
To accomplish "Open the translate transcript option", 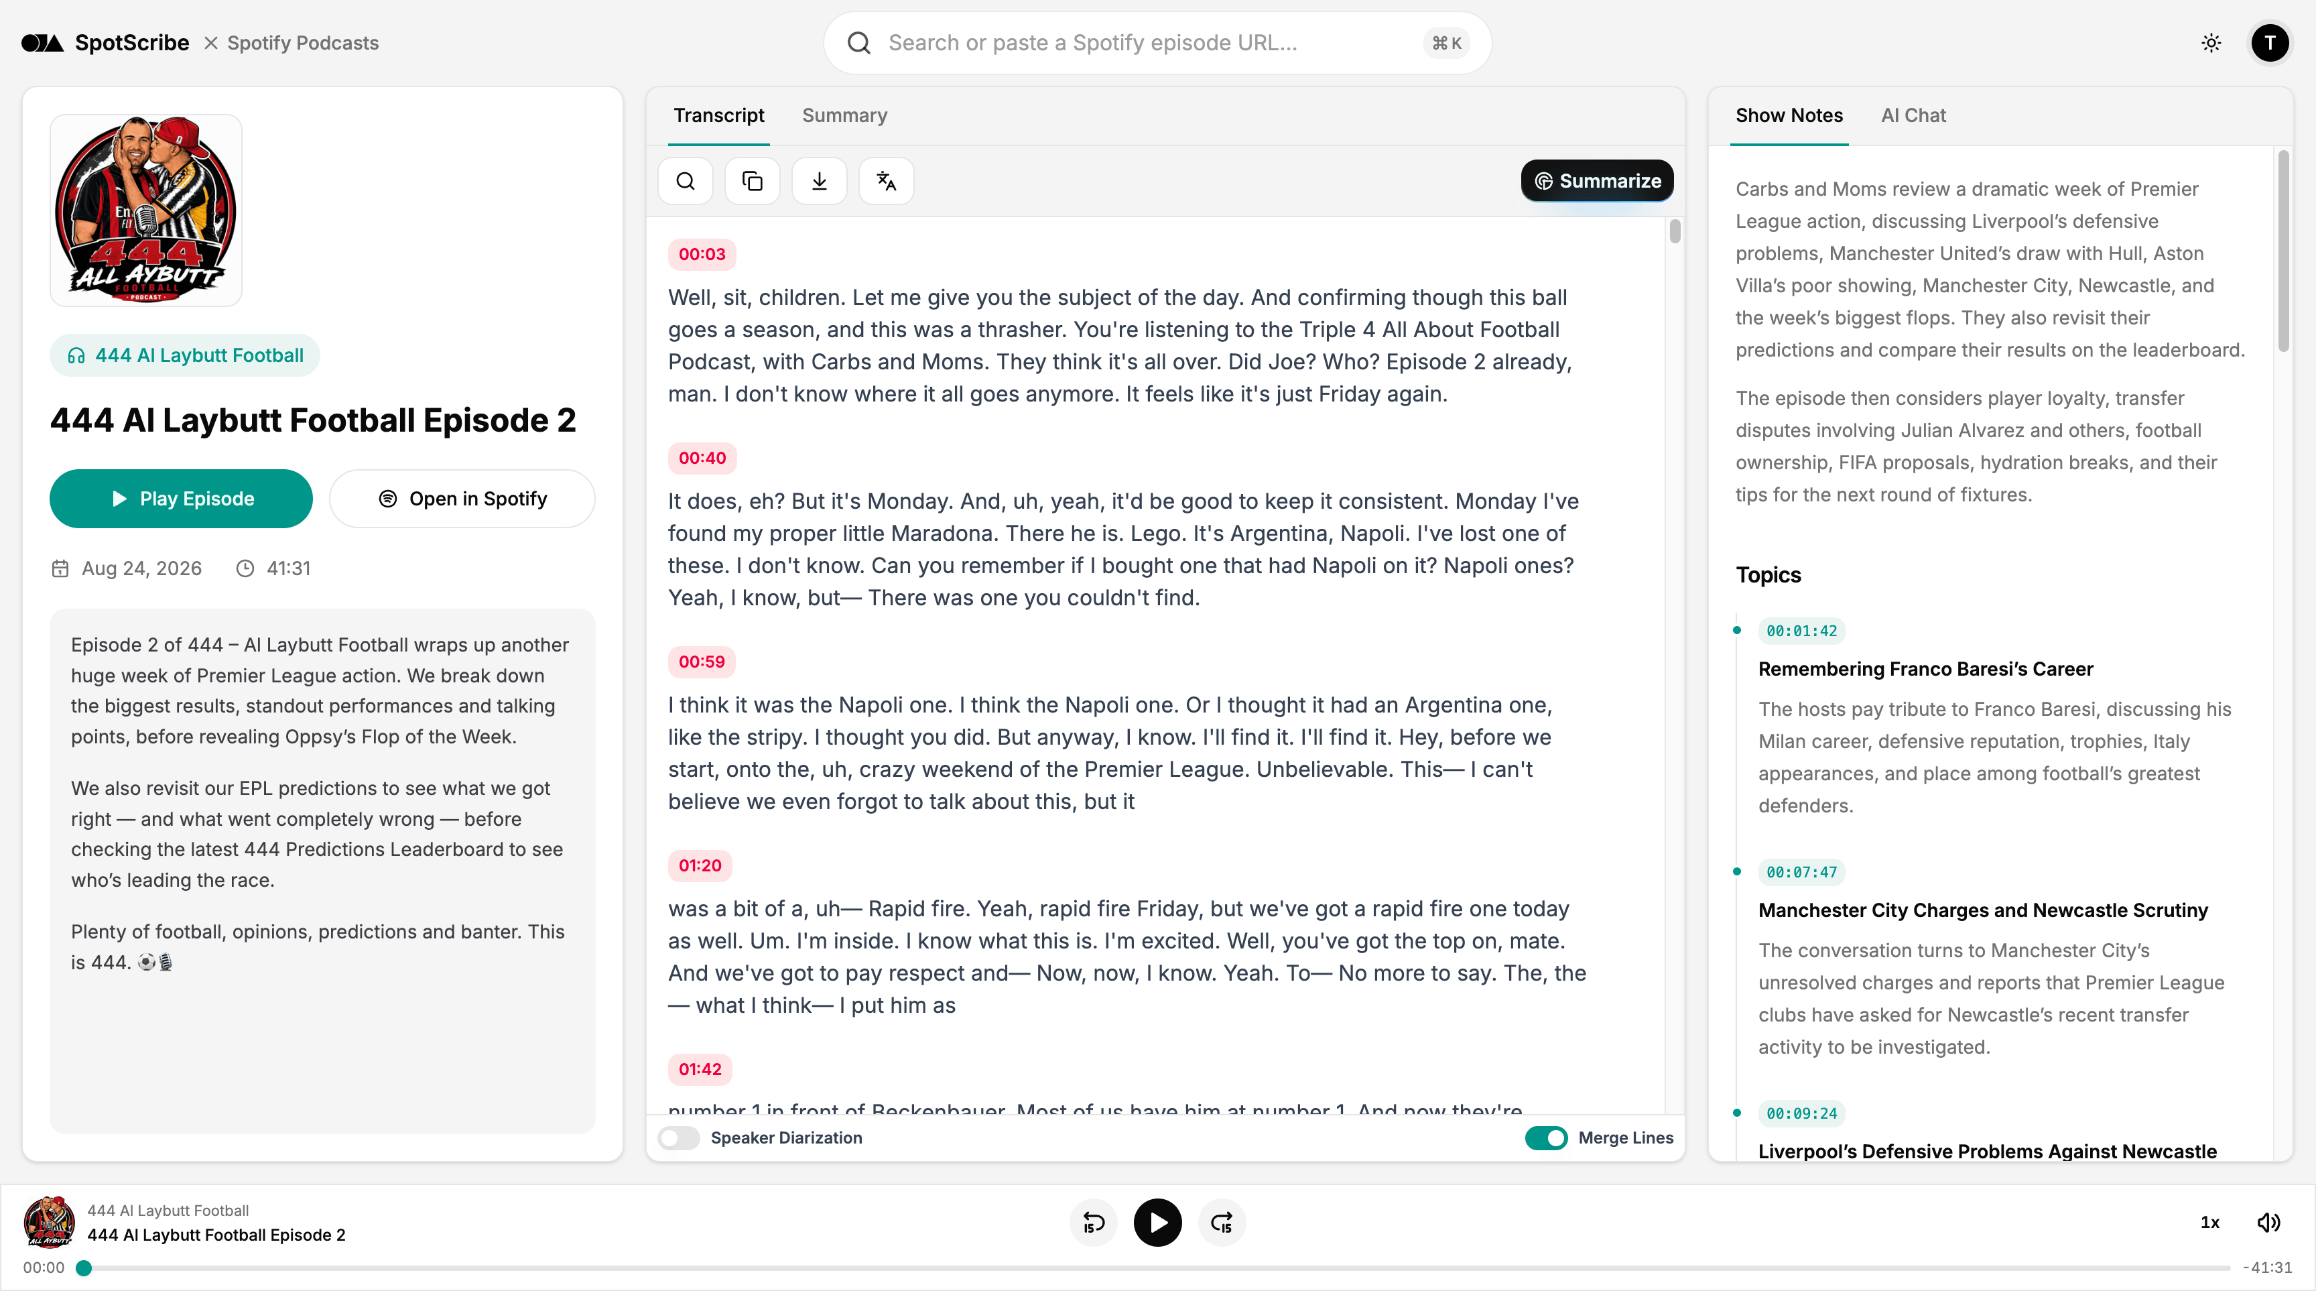I will (x=885, y=182).
